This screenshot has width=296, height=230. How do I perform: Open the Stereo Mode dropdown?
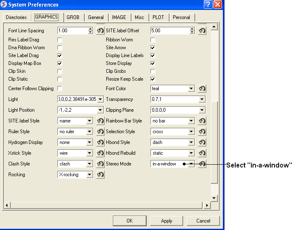tap(191, 164)
